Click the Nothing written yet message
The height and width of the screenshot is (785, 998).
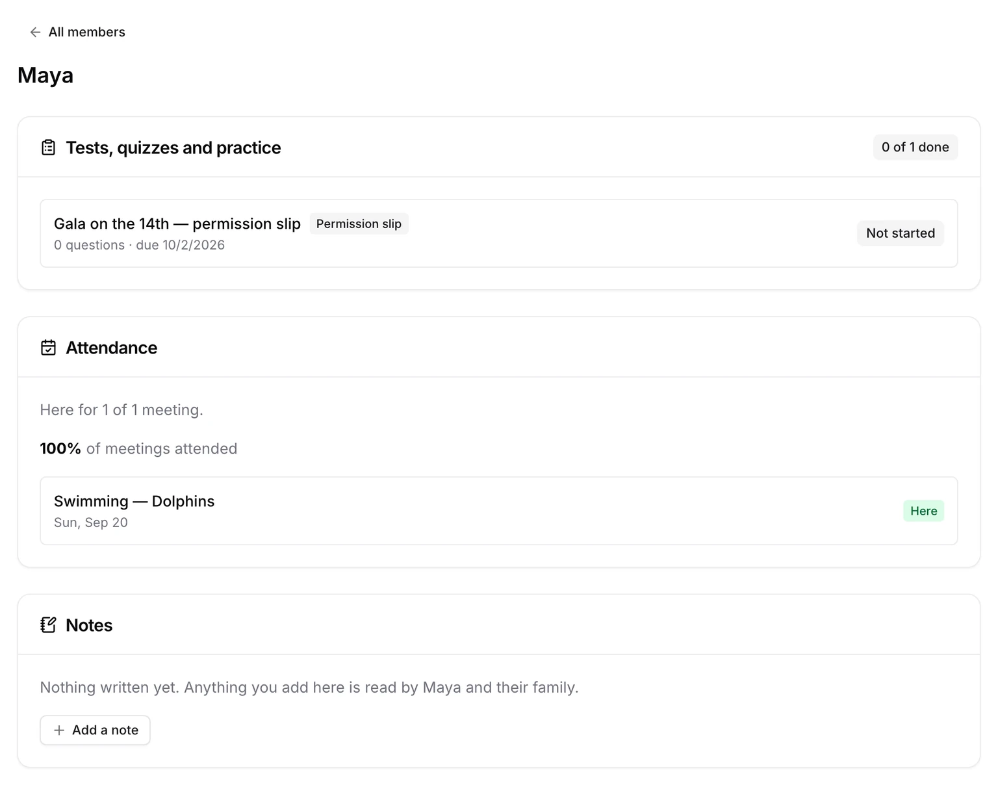309,688
